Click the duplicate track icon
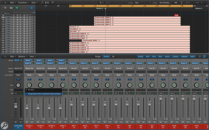This screenshot has width=209, height=130. [x=11, y=8]
